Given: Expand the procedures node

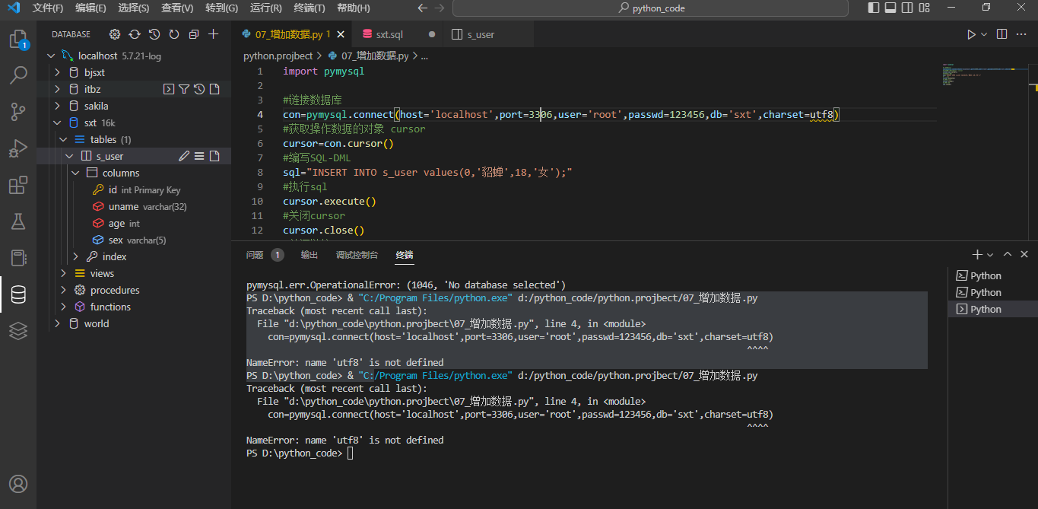Looking at the screenshot, I should click(63, 290).
